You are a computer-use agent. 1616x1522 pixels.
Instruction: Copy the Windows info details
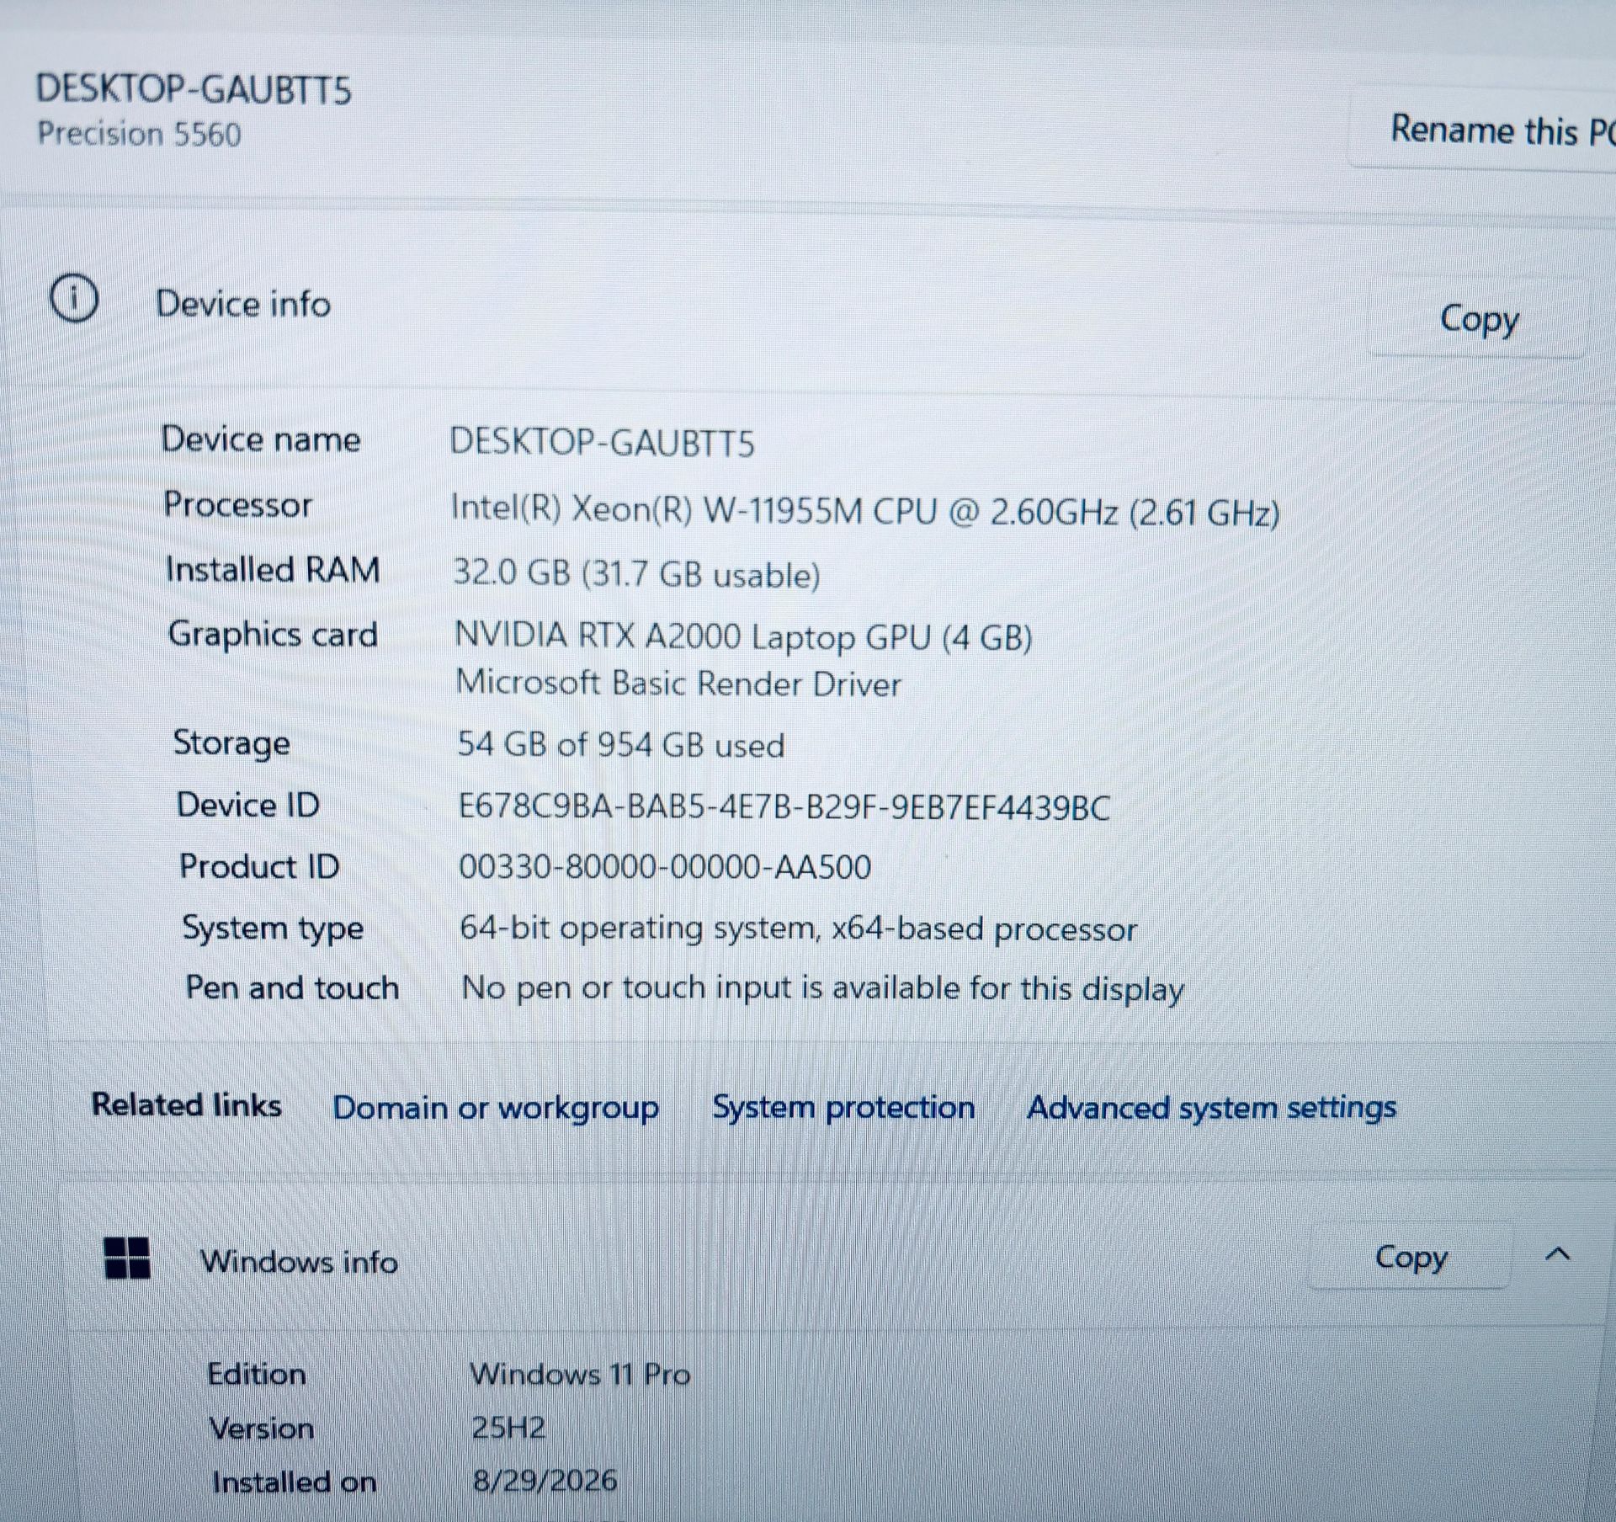tap(1411, 1257)
